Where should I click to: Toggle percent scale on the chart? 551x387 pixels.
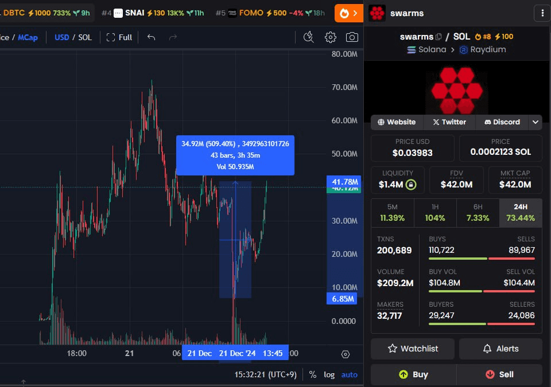[312, 375]
